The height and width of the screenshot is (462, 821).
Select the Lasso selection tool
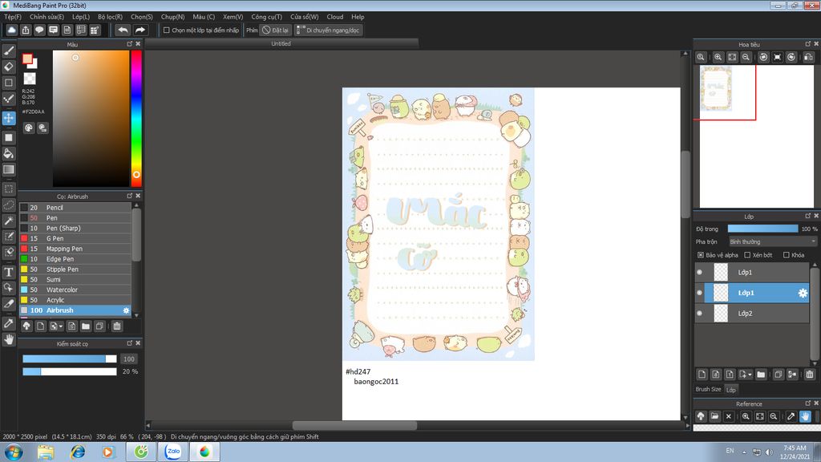click(x=9, y=205)
